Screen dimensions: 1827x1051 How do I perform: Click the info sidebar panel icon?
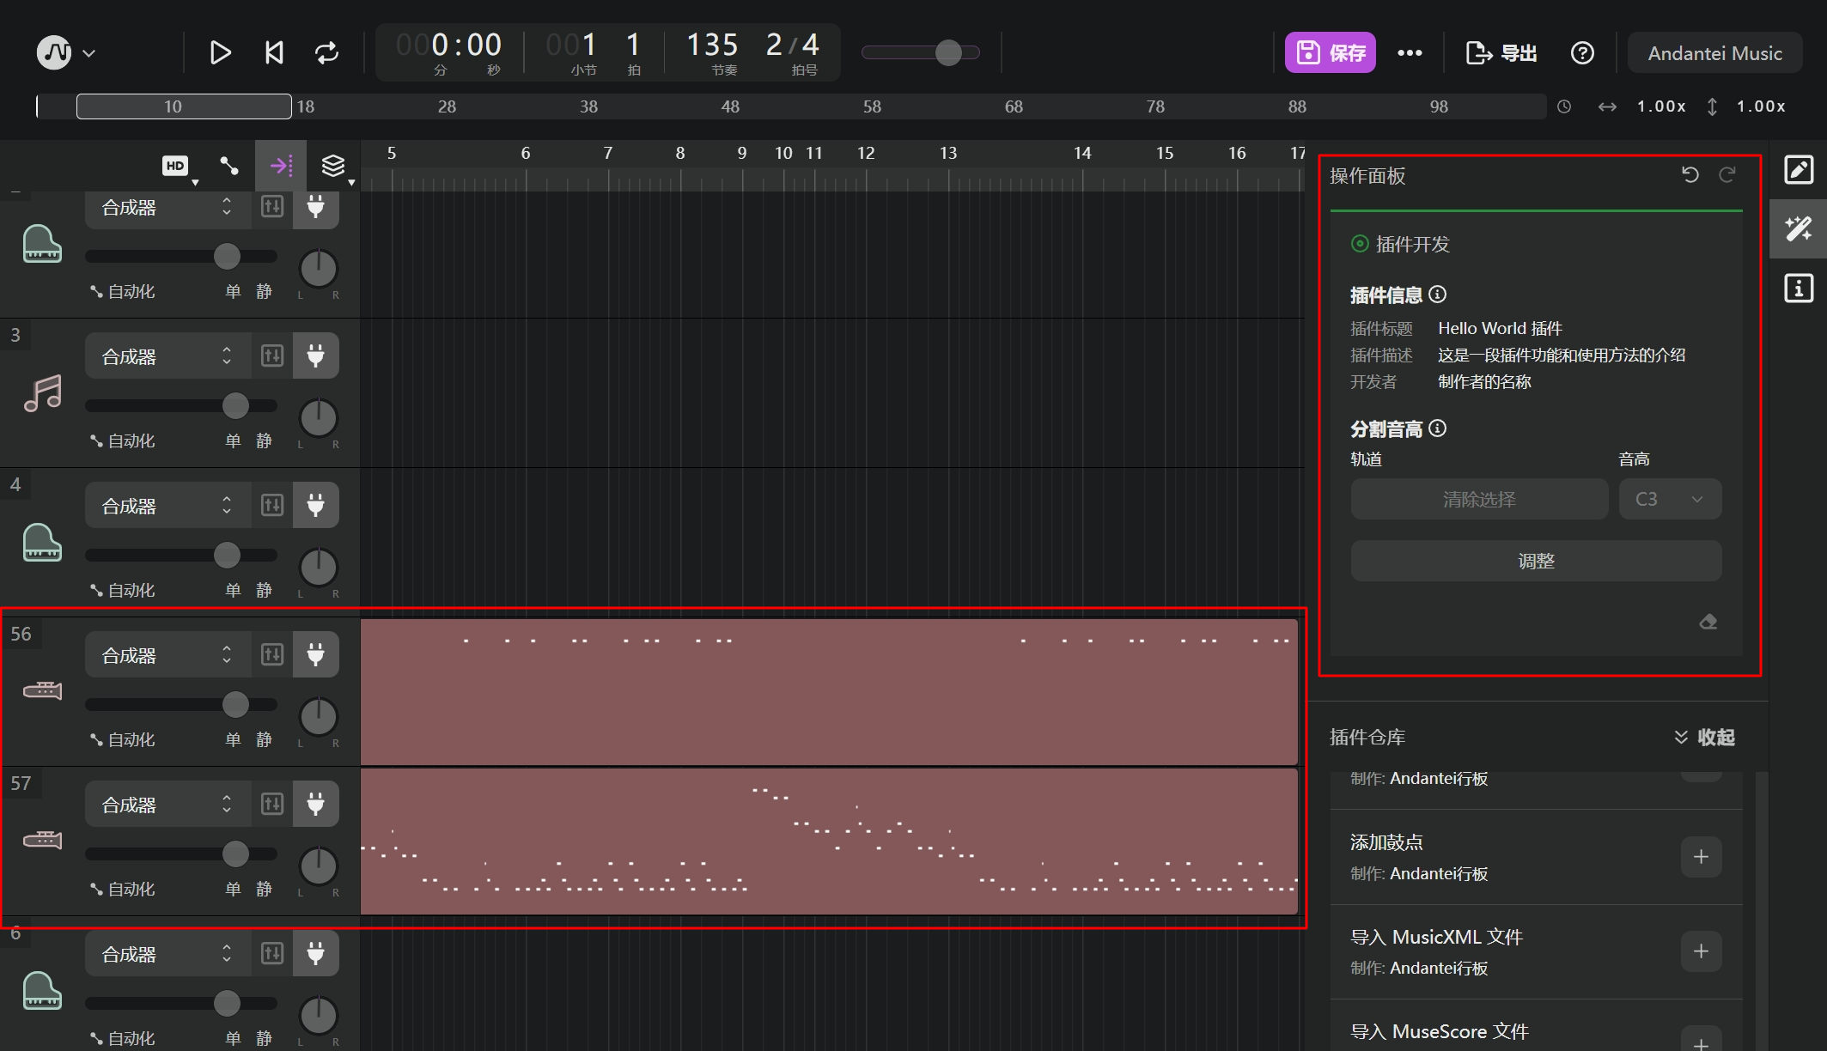[x=1799, y=289]
